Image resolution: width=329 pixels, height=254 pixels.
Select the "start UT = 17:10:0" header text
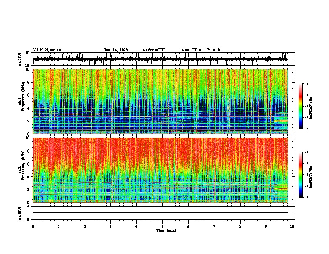201,50
